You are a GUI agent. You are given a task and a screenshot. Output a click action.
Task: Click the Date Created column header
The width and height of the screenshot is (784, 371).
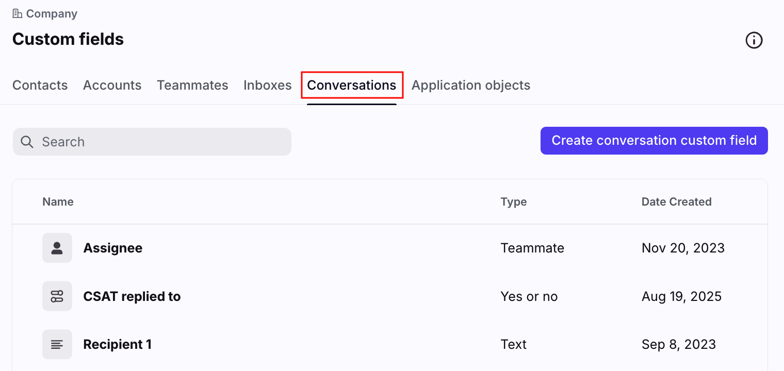676,202
